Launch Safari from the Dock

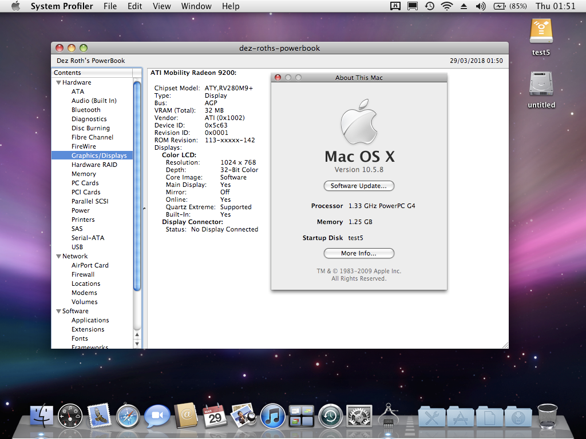(x=128, y=416)
